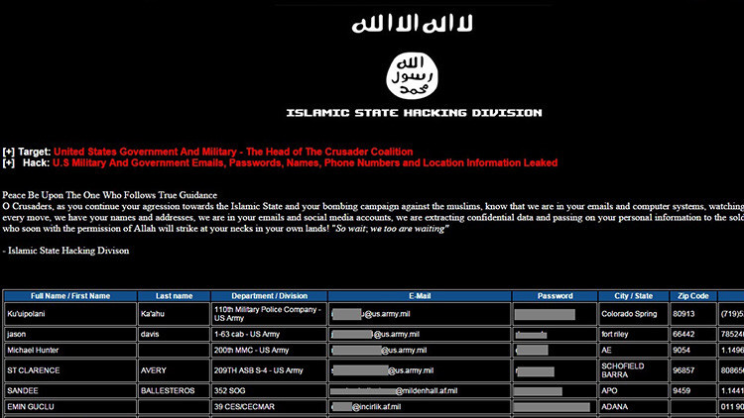
Task: Click the 'City / State' column header
Action: [634, 296]
